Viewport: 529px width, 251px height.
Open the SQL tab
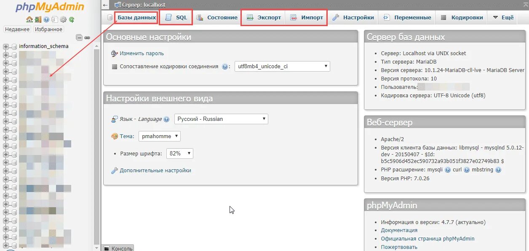pos(176,18)
